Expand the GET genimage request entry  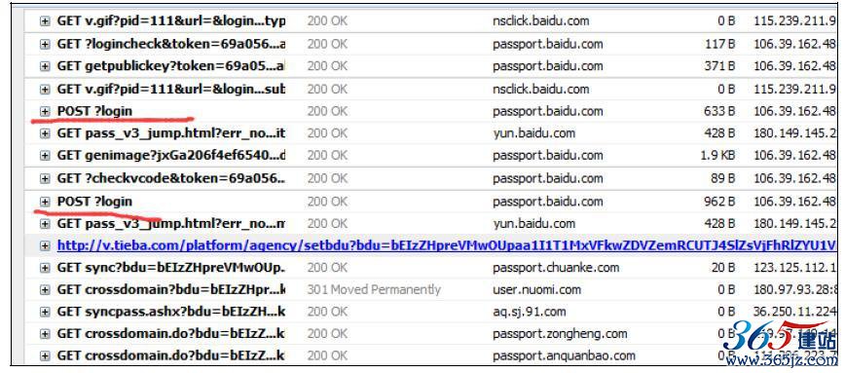45,156
